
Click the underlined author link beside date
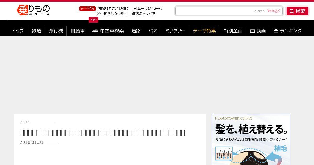pyautogui.click(x=52, y=143)
